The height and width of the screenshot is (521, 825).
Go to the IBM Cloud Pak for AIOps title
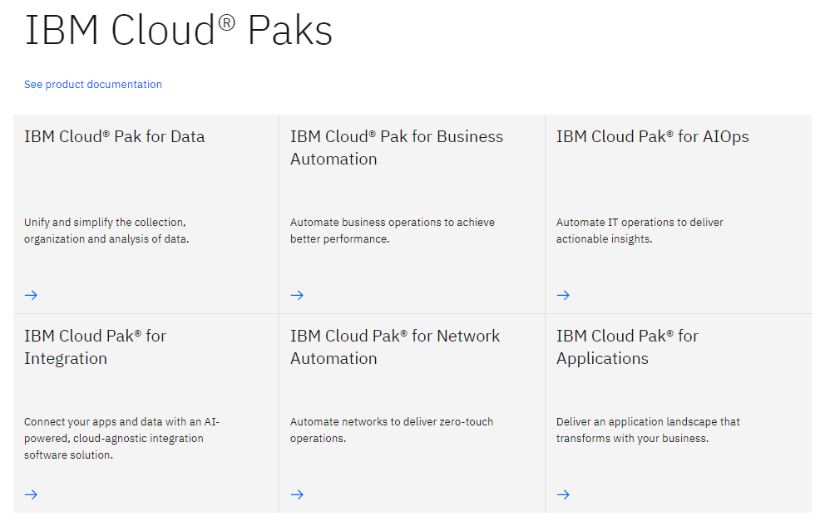652,137
